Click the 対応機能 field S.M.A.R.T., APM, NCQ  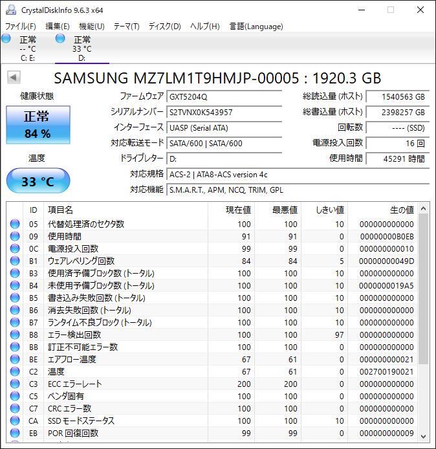coord(298,190)
